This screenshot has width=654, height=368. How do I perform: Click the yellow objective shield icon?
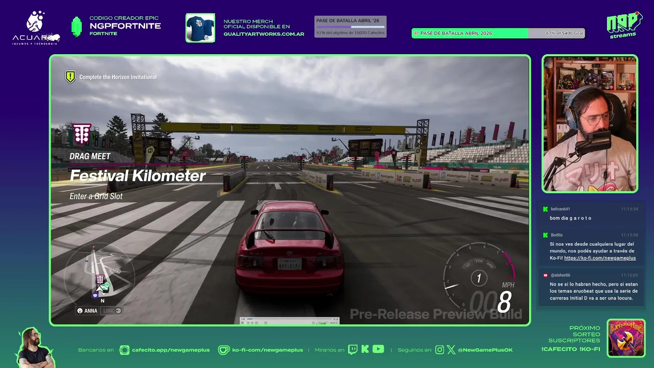pyautogui.click(x=70, y=77)
